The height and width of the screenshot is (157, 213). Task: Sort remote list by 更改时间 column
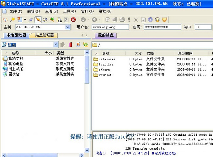pos(192,53)
